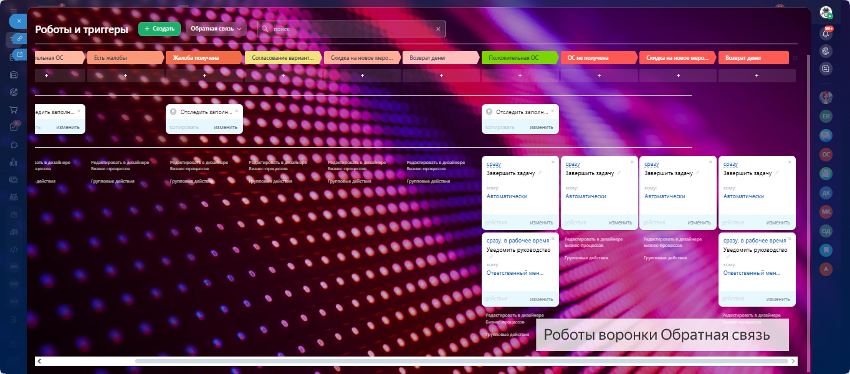
Task: Click the green 'Создать' button
Action: 159,29
